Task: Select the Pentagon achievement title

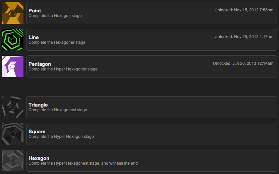Action: tap(40, 64)
